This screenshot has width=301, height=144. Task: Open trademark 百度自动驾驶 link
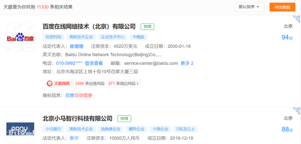click(x=79, y=95)
